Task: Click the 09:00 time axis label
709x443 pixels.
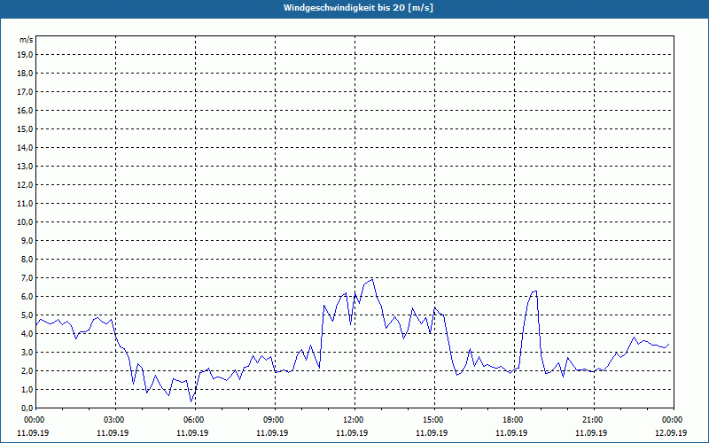Action: [274, 419]
